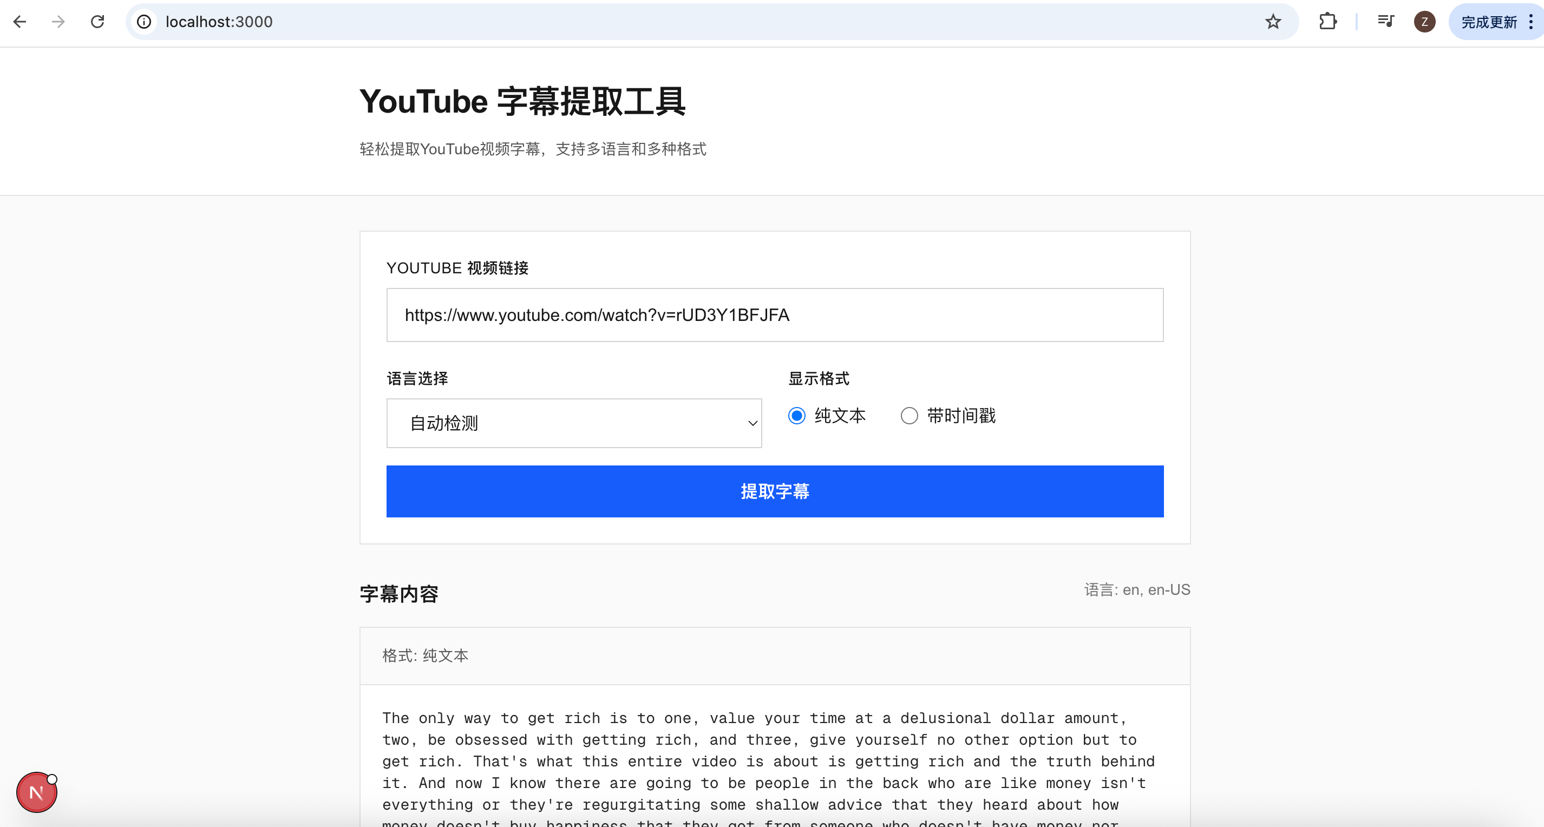Open the Z profile avatar
The width and height of the screenshot is (1544, 827).
1424,22
